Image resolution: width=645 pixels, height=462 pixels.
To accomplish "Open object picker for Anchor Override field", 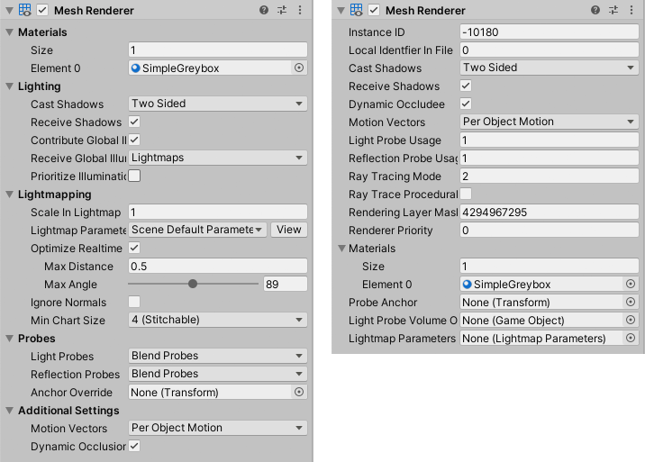I will click(299, 393).
